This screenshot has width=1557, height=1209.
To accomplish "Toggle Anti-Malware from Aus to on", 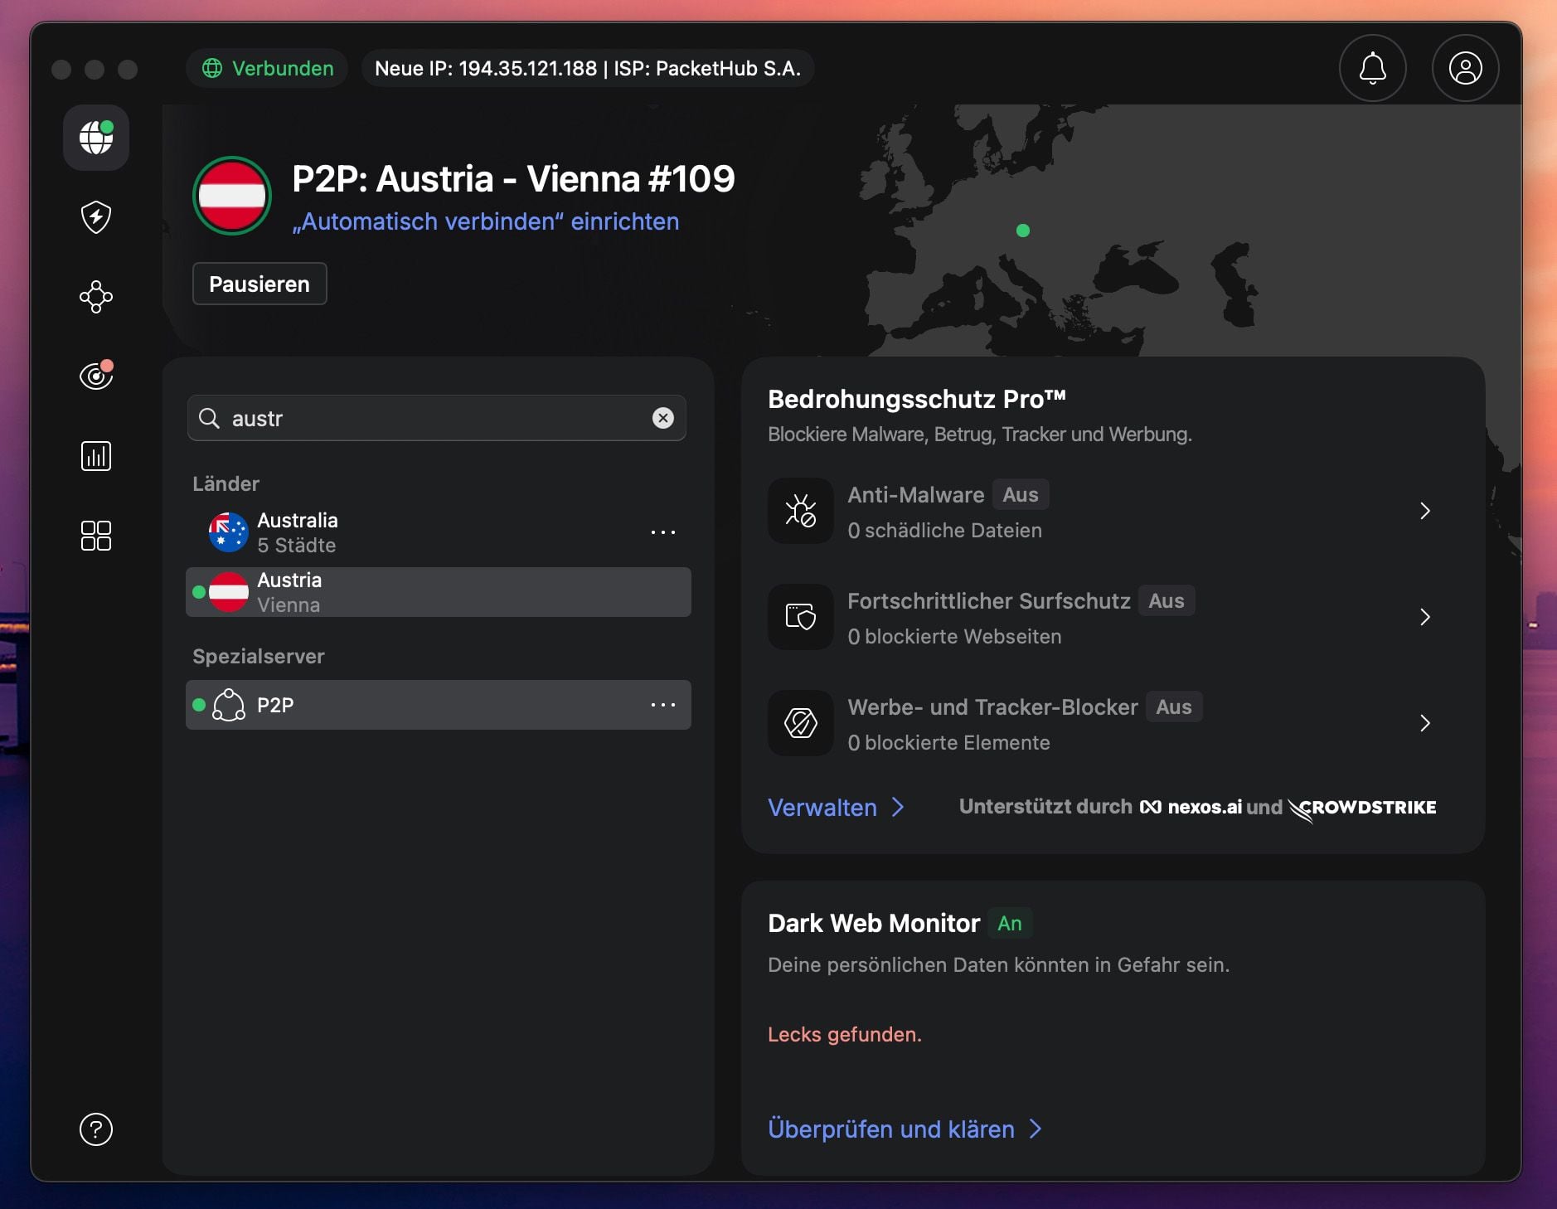I will pyautogui.click(x=1019, y=494).
